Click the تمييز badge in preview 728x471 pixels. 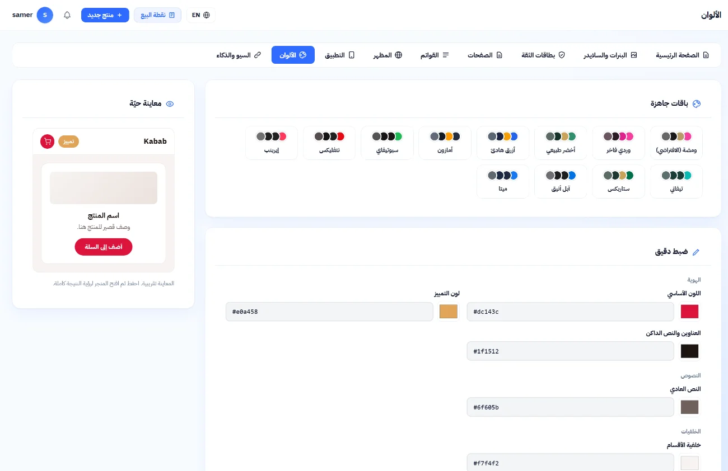[x=69, y=142]
